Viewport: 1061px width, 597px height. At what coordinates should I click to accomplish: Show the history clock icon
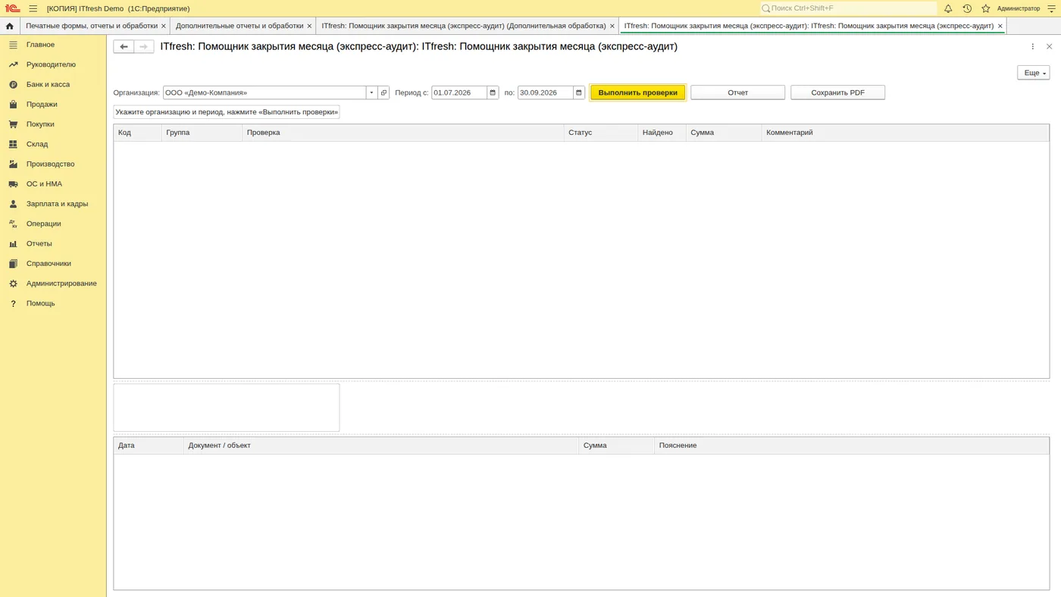point(967,8)
